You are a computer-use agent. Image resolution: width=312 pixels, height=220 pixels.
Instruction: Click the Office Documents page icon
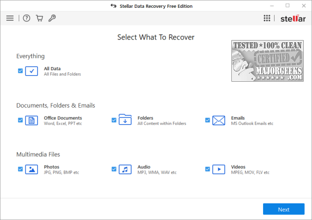tap(32, 121)
